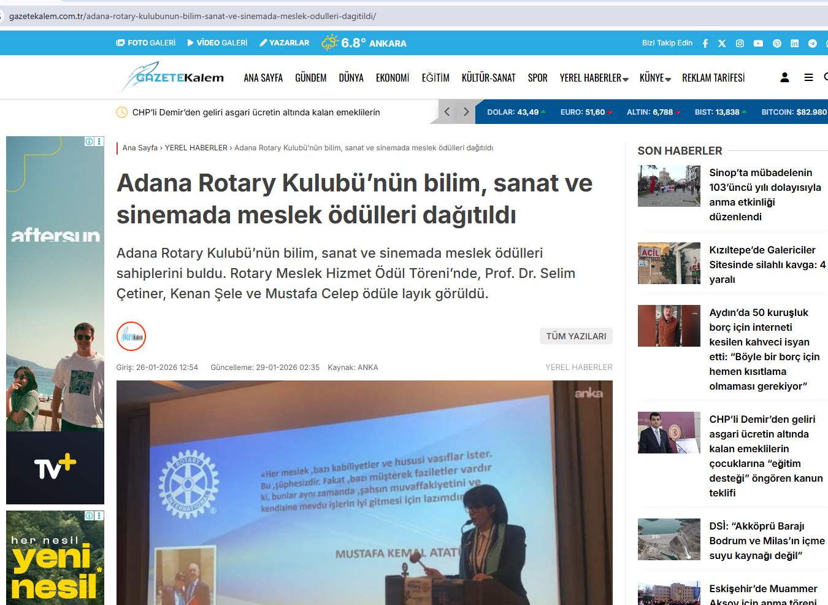Show next headline in news ticker
The width and height of the screenshot is (828, 605).
[x=466, y=112]
